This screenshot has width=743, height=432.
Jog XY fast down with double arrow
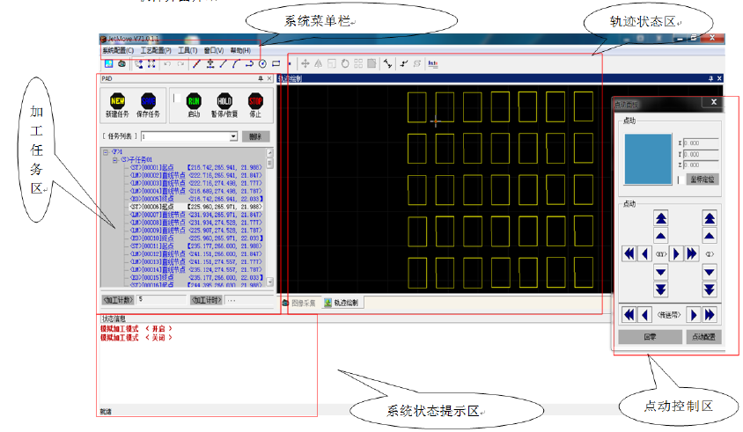[661, 289]
